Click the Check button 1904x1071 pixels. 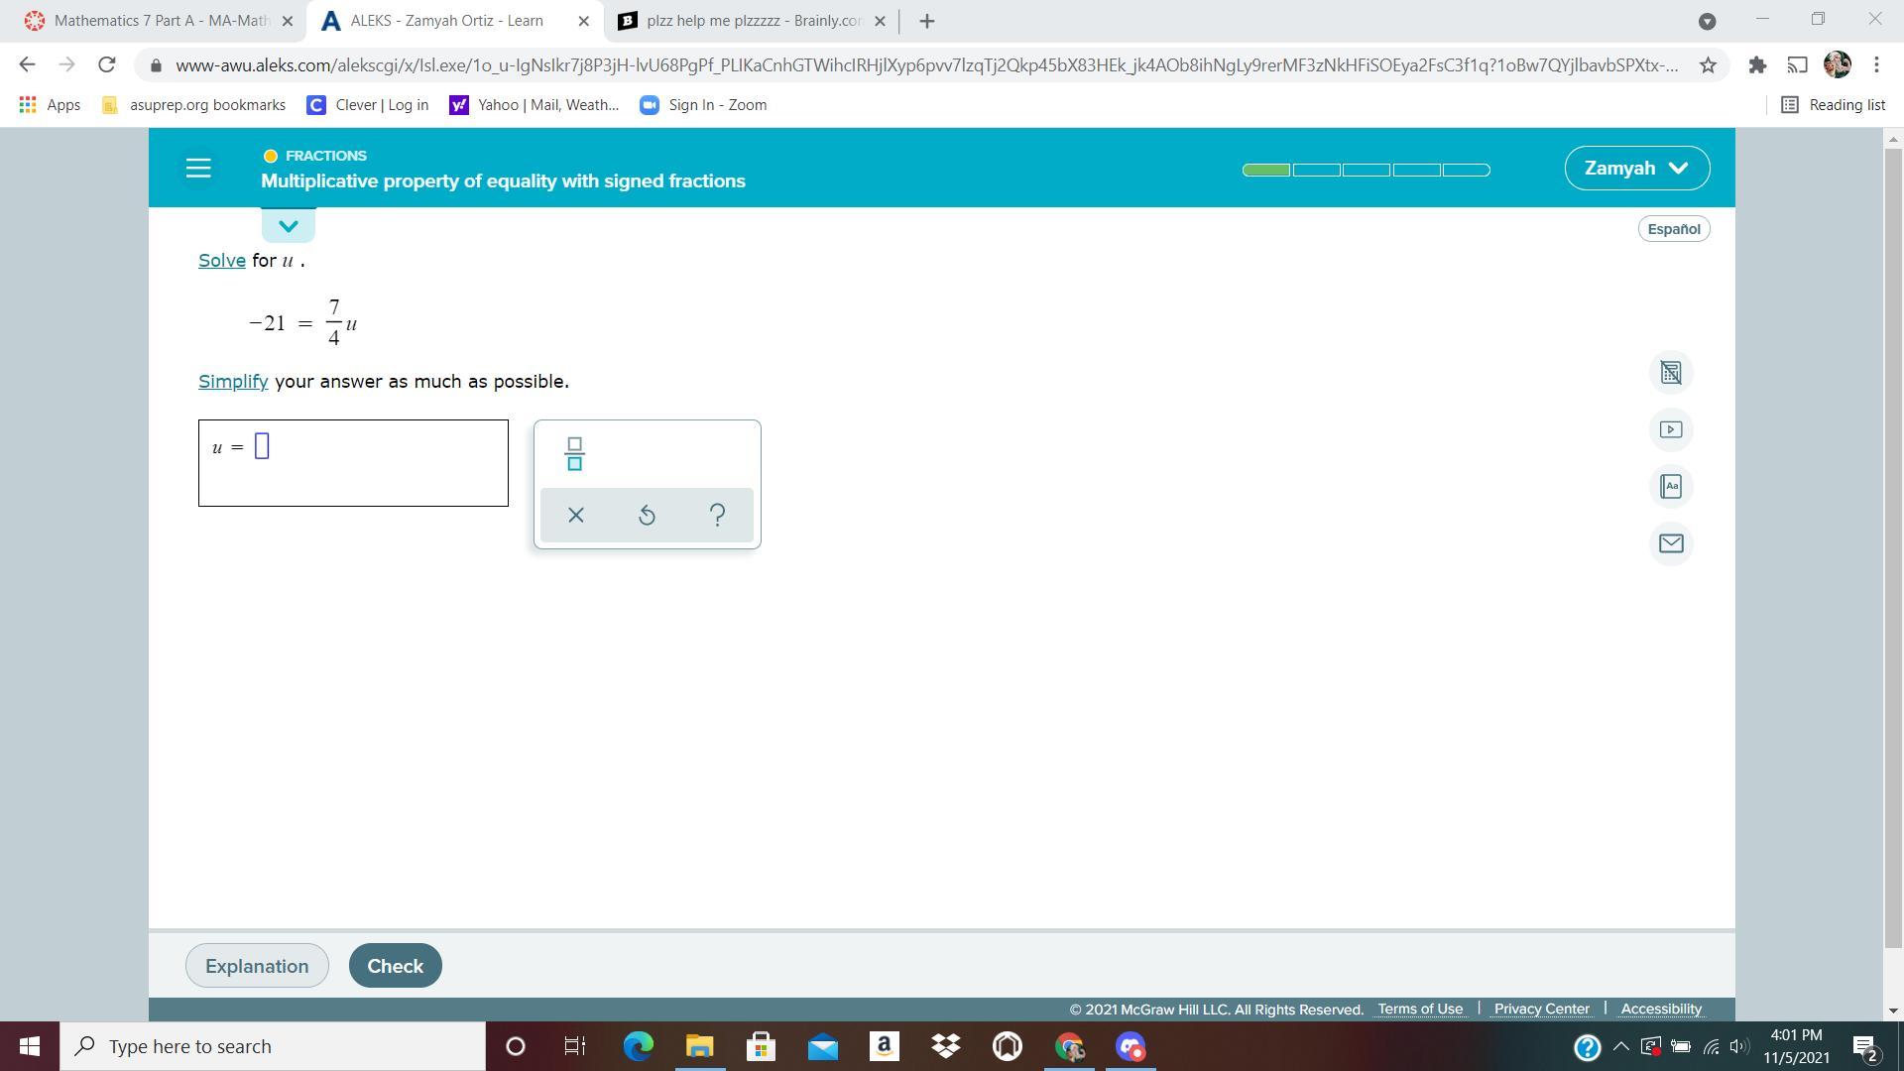coord(395,966)
